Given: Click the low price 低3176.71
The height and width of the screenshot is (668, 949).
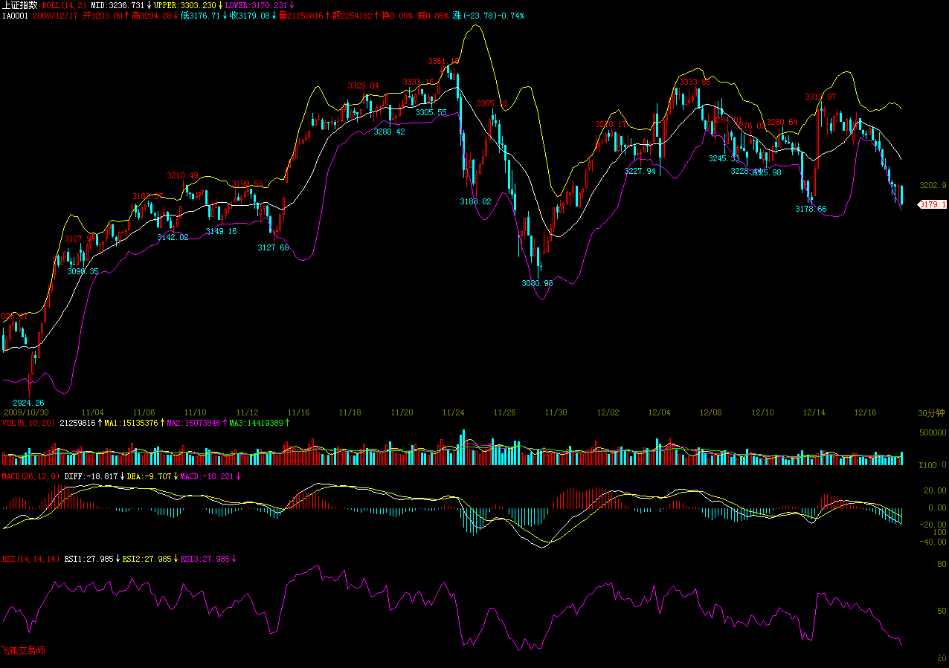Looking at the screenshot, I should point(200,15).
